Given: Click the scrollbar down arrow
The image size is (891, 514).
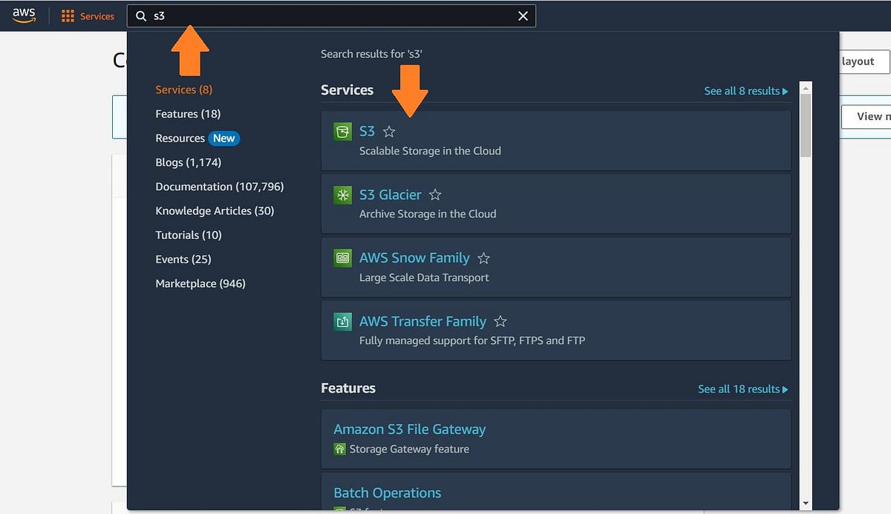Looking at the screenshot, I should click(x=806, y=501).
